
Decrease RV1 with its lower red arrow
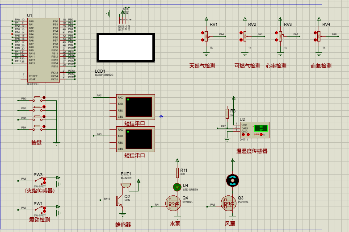(202, 40)
